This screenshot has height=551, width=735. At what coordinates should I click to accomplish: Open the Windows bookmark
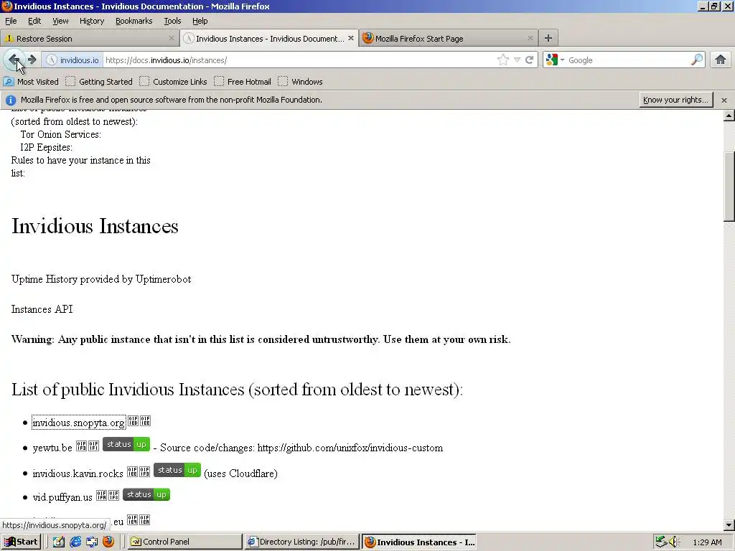pyautogui.click(x=300, y=82)
